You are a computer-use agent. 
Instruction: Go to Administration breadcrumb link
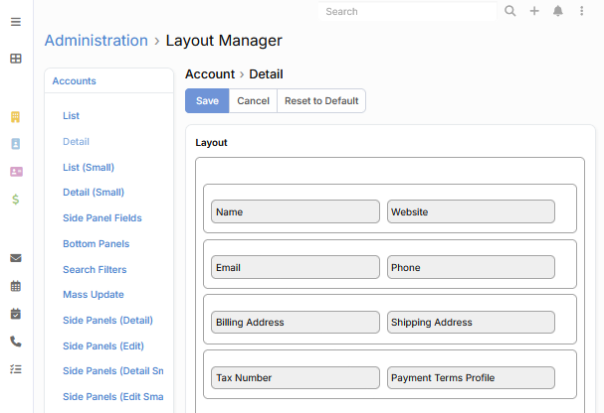(97, 41)
